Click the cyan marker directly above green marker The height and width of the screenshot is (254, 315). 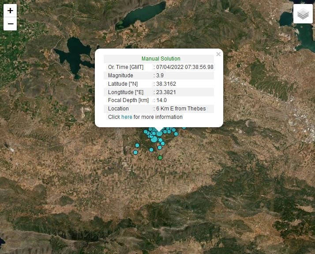[160, 148]
